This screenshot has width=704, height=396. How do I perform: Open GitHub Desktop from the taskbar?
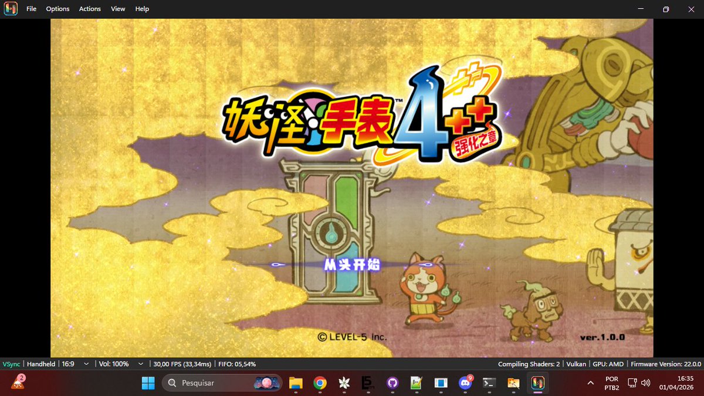(x=392, y=383)
